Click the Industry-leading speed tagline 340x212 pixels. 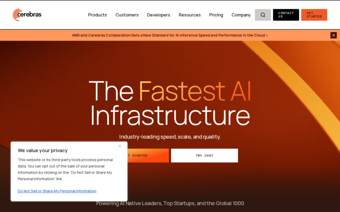pyautogui.click(x=170, y=137)
